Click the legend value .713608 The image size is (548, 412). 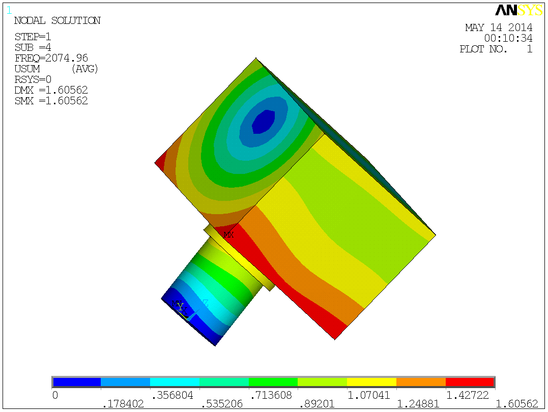pos(271,395)
